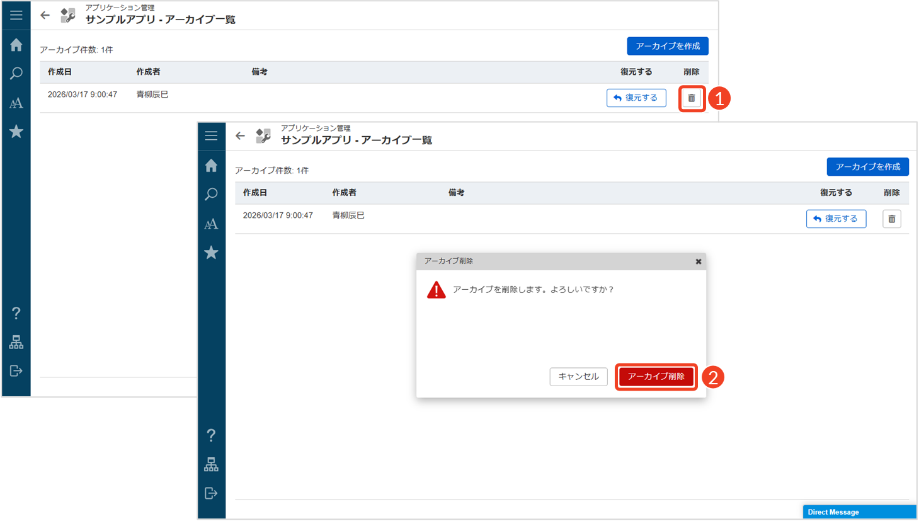The width and height of the screenshot is (919, 521).
Task: Confirm deletion with the red アーカイブ削除 button
Action: click(656, 377)
